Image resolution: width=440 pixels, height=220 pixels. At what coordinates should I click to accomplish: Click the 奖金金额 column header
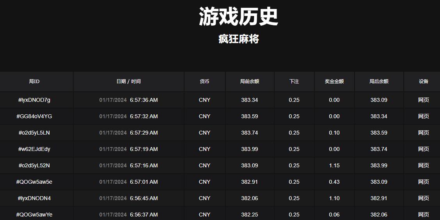334,82
